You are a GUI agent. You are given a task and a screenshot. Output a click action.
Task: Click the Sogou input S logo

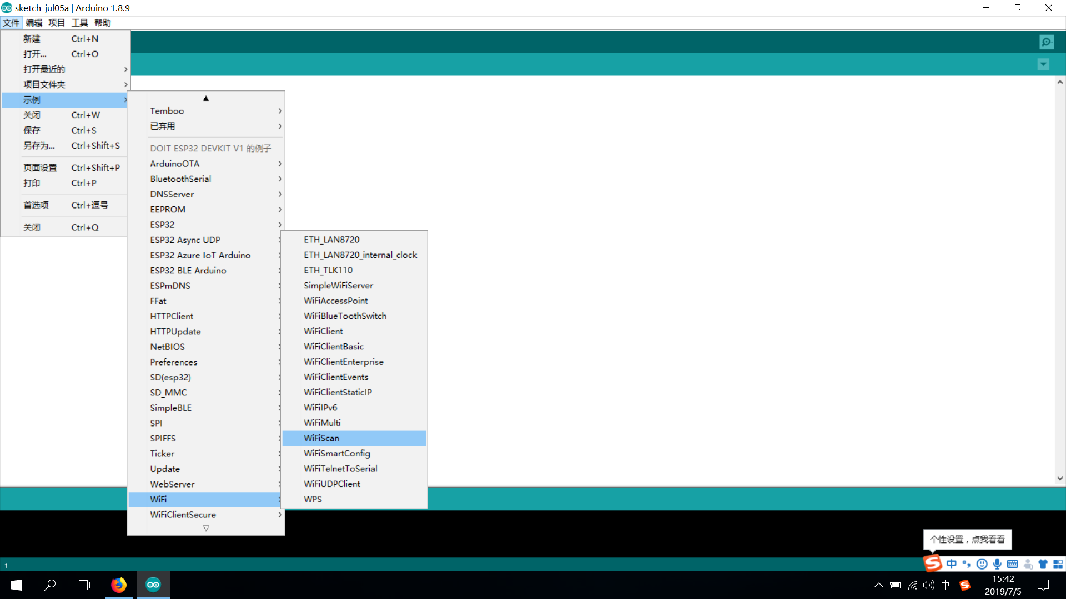point(933,564)
